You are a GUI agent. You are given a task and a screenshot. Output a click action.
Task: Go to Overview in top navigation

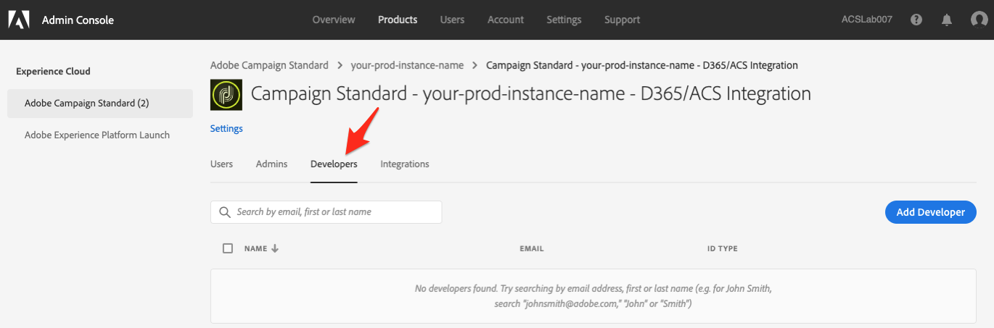pos(334,20)
